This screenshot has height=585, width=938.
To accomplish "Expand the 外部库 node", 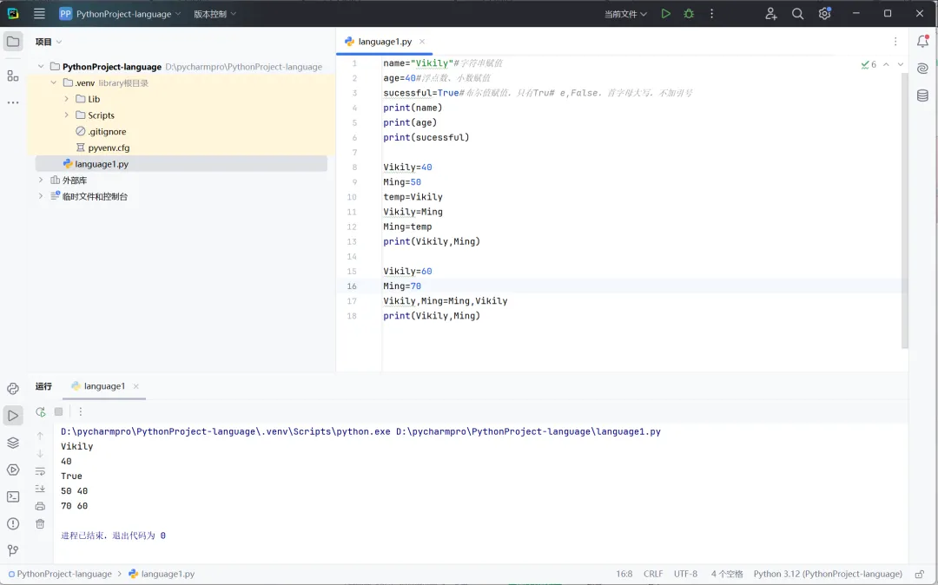I will [x=41, y=180].
